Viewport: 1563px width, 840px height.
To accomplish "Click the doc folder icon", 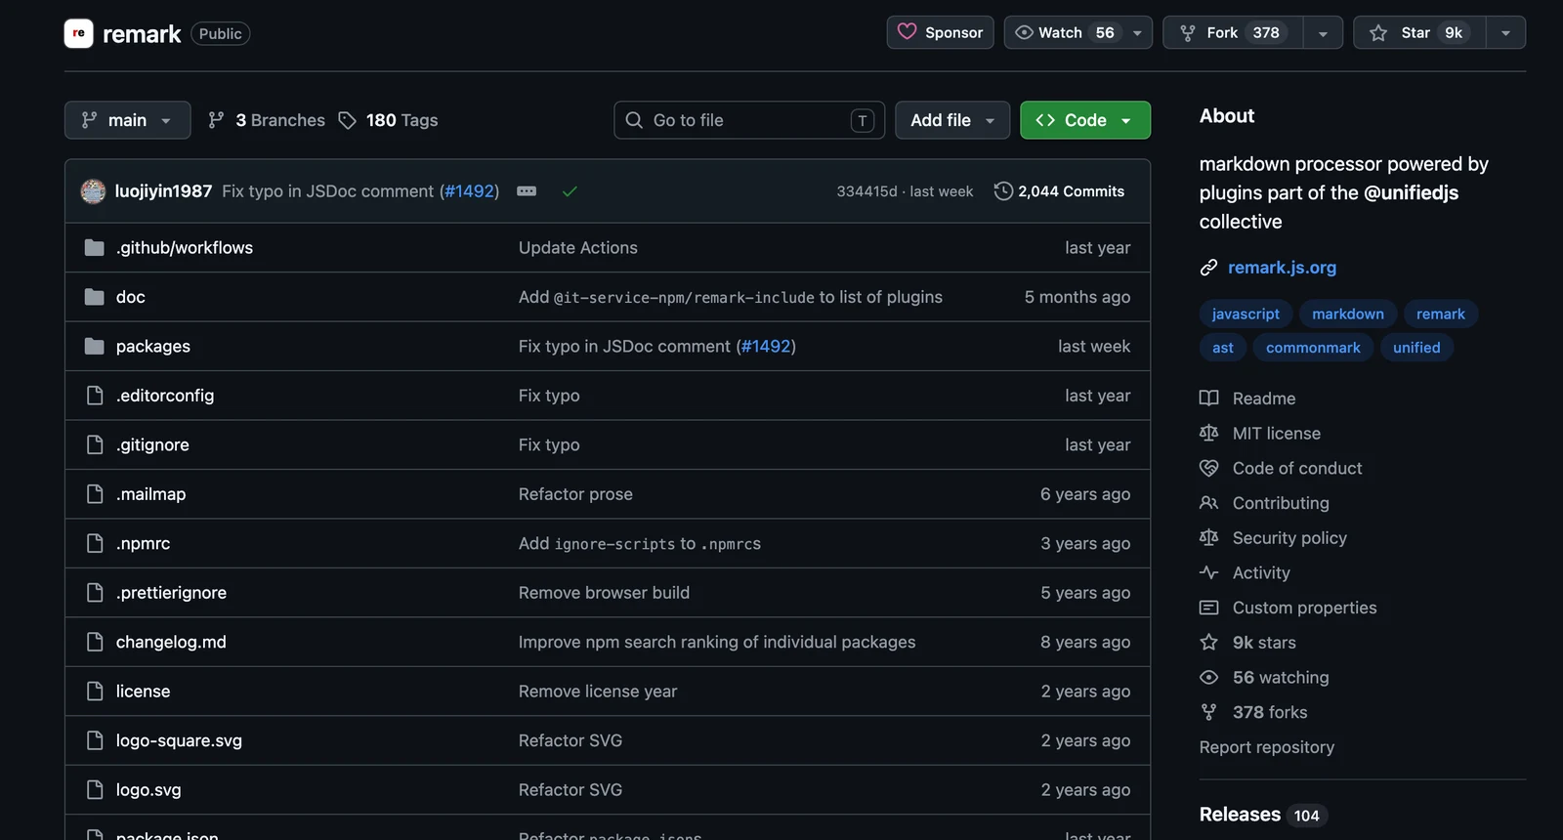I will tap(95, 297).
